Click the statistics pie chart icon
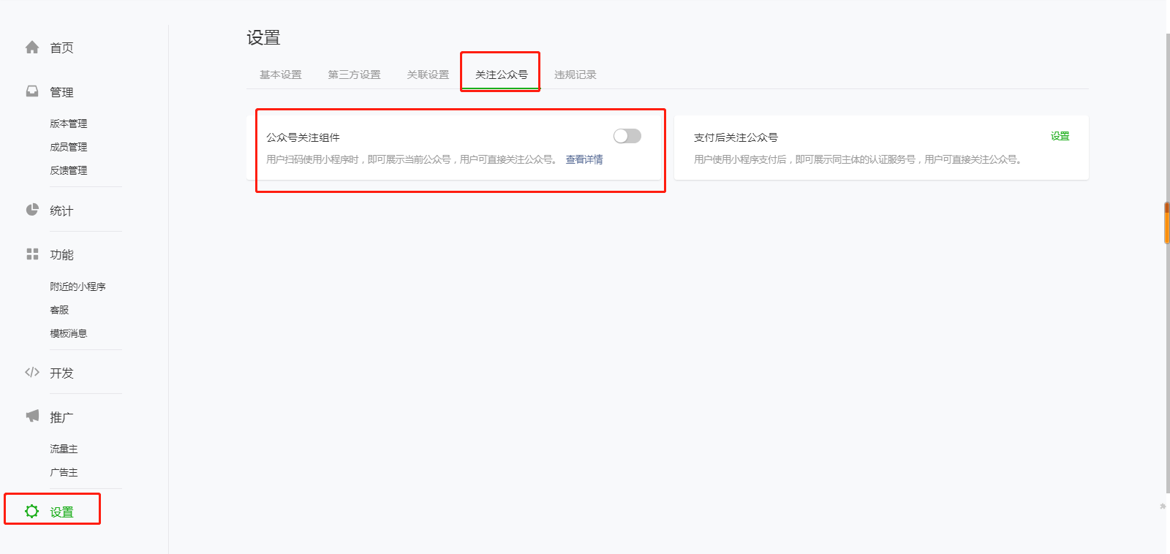Image resolution: width=1170 pixels, height=554 pixels. coord(32,210)
